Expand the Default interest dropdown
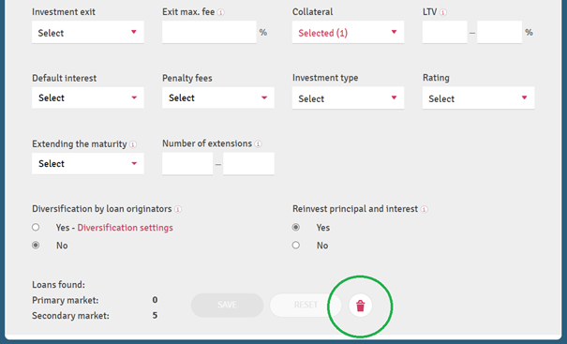The image size is (567, 344). tap(88, 97)
